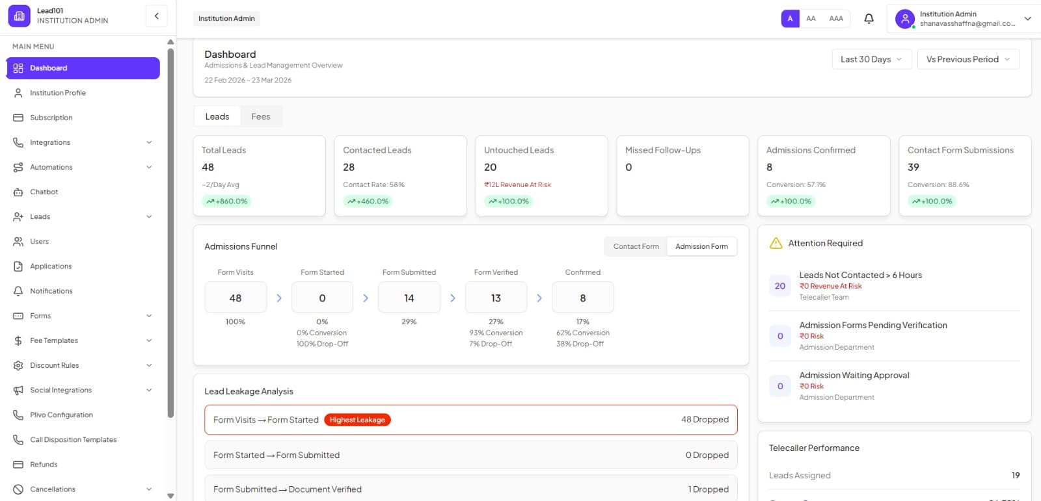This screenshot has height=501, width=1041.
Task: Click the Fee Templates dollar icon
Action: (18, 340)
